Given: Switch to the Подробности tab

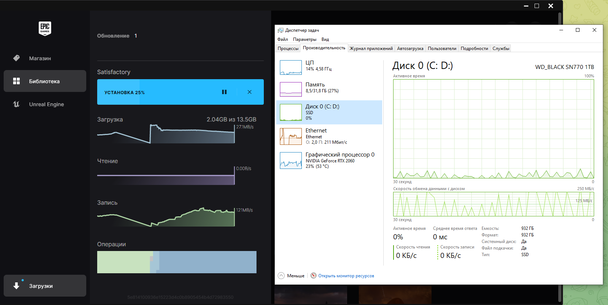Looking at the screenshot, I should coord(474,49).
